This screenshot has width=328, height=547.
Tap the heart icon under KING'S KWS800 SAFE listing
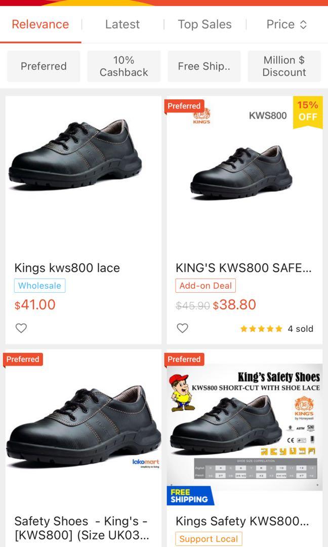[182, 328]
